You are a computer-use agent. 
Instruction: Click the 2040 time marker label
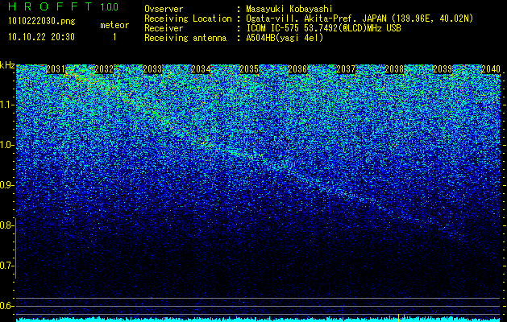491,69
